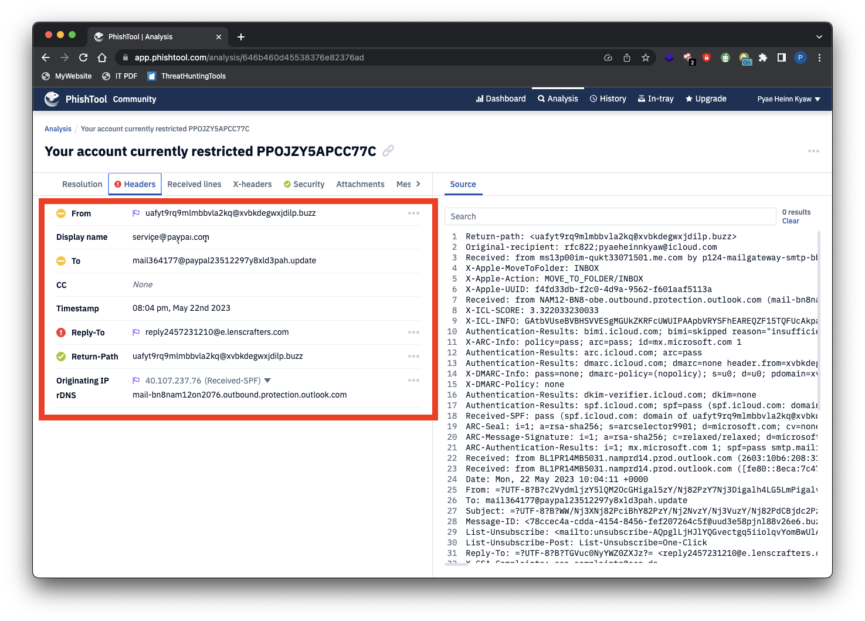Click the Search field in the Source panel

[610, 216]
